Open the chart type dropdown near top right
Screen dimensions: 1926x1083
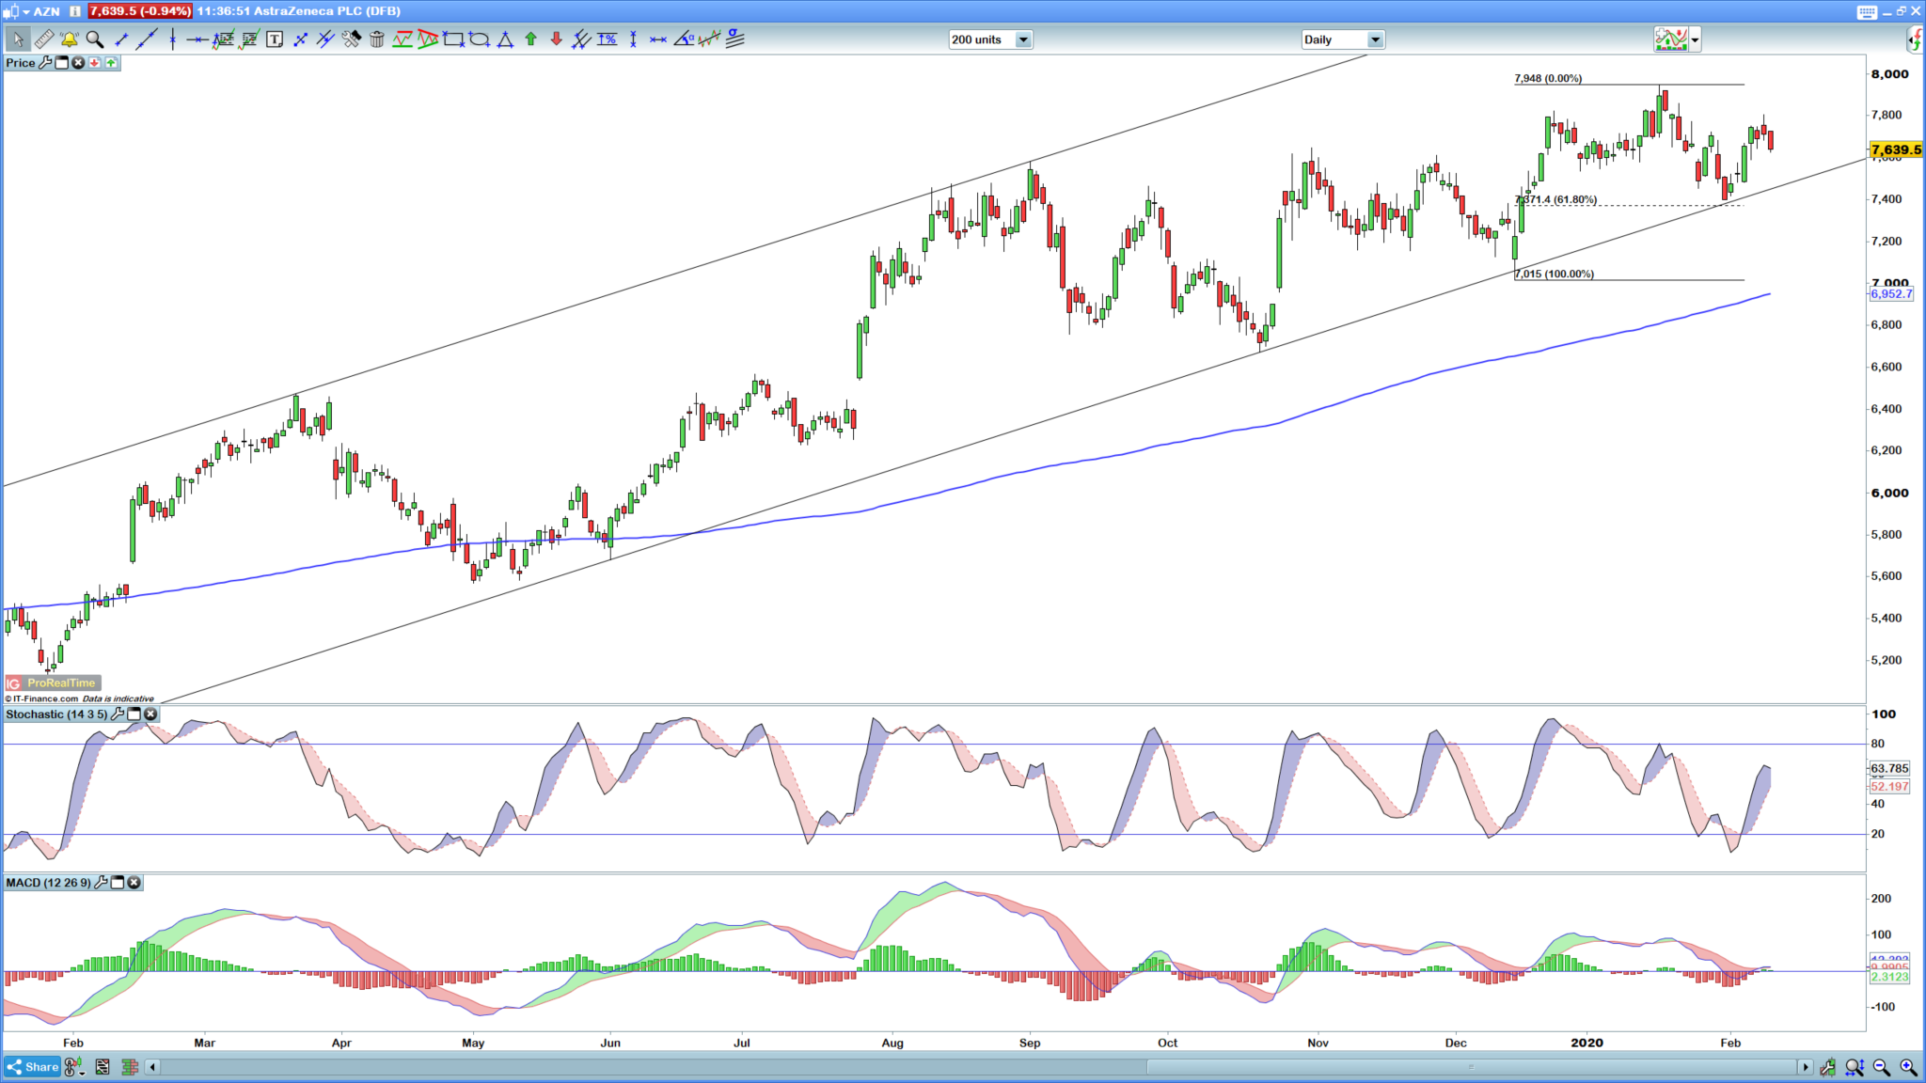(1693, 39)
